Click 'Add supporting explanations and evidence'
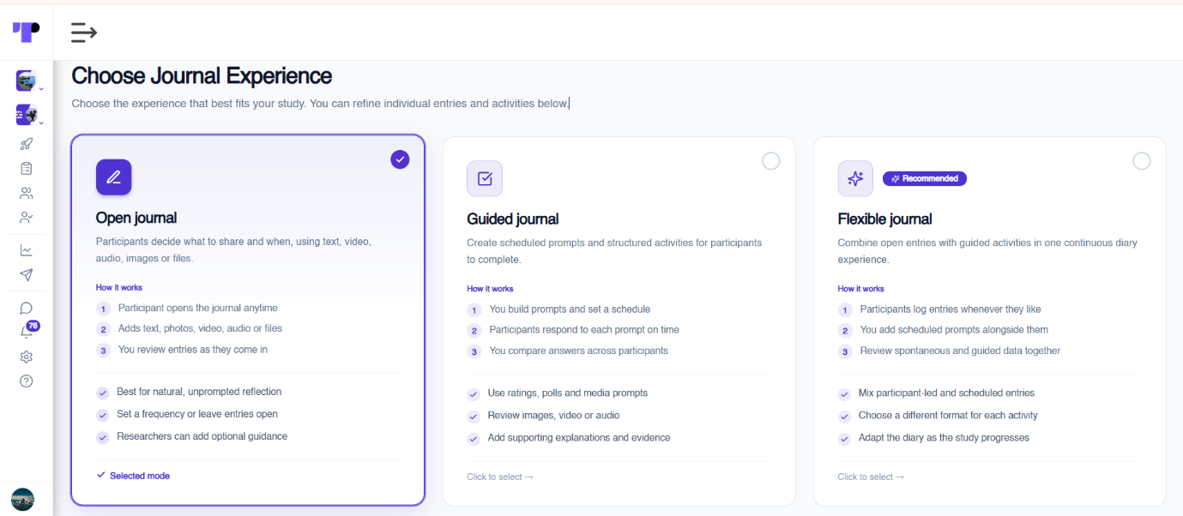This screenshot has height=516, width=1183. pyautogui.click(x=579, y=438)
